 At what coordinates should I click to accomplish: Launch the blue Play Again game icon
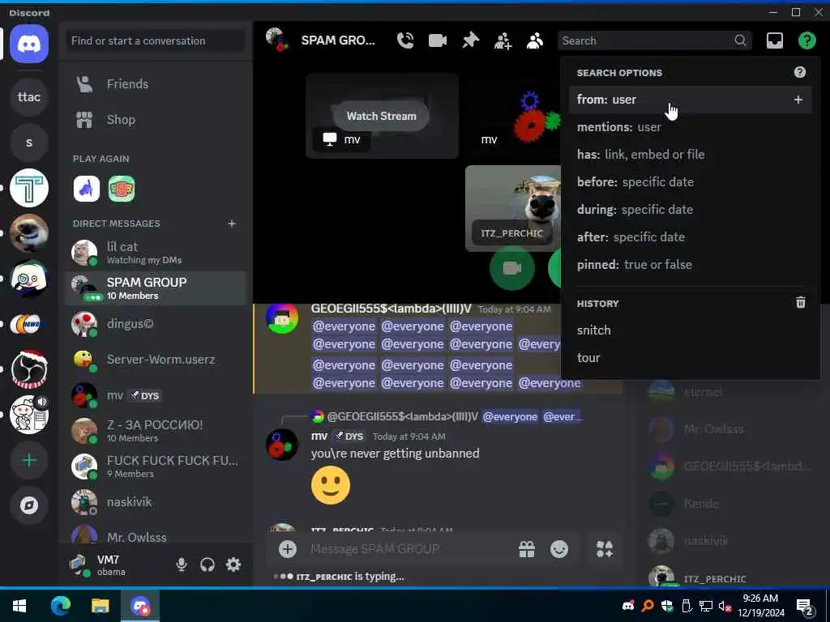86,189
